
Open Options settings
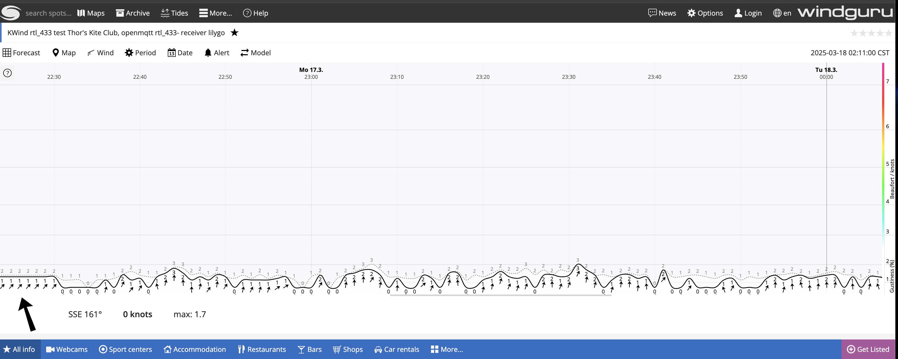tap(705, 13)
